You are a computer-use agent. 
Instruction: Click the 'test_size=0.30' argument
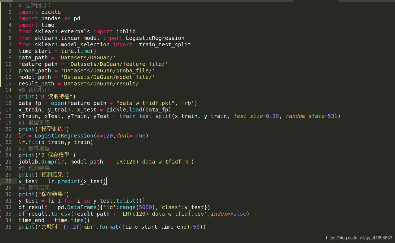click(x=256, y=116)
